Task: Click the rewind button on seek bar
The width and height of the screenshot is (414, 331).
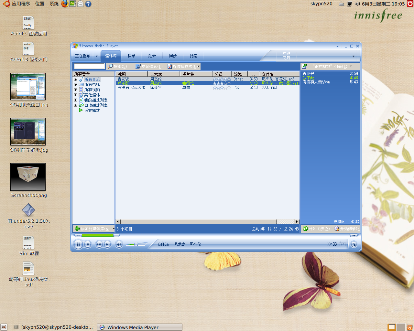Action: click(x=78, y=235)
